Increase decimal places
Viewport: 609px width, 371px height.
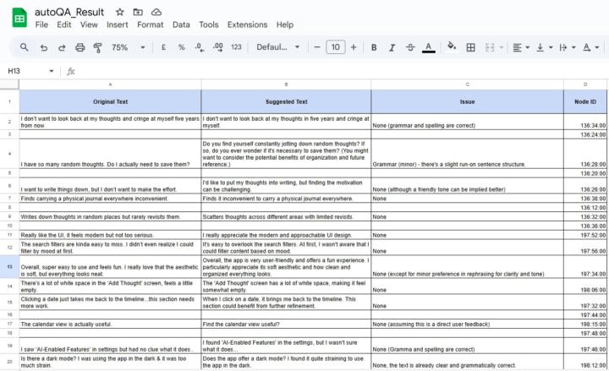tap(218, 47)
